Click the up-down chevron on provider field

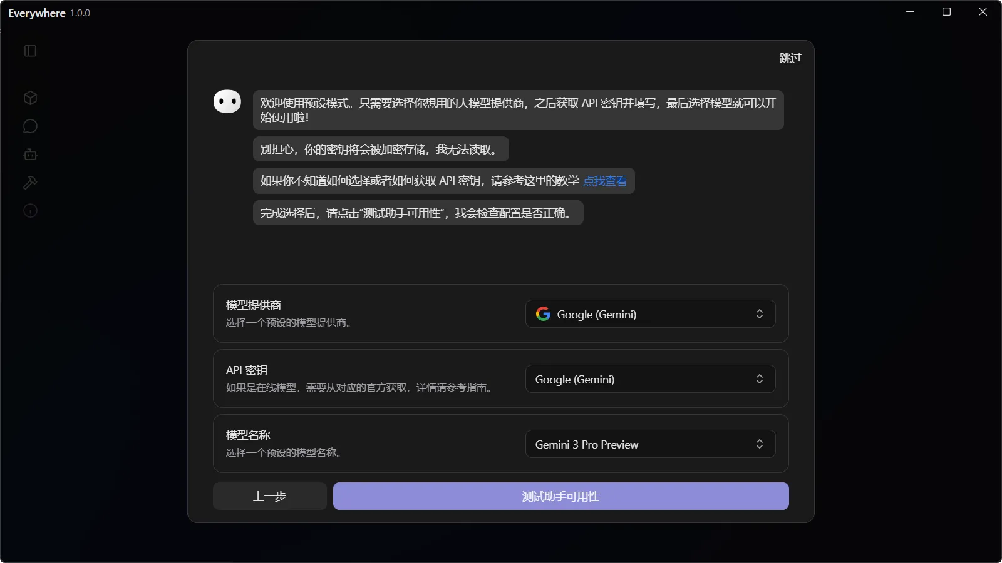(759, 314)
